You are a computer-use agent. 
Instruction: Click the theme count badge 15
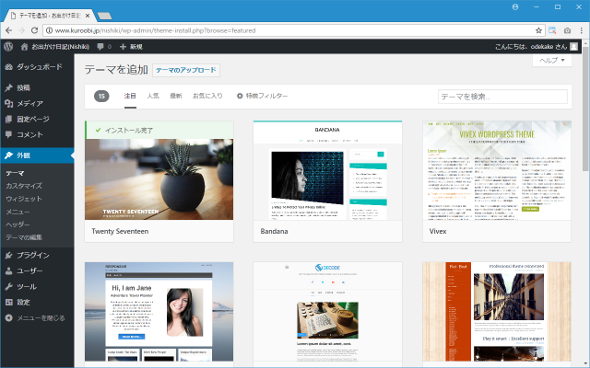[x=101, y=96]
